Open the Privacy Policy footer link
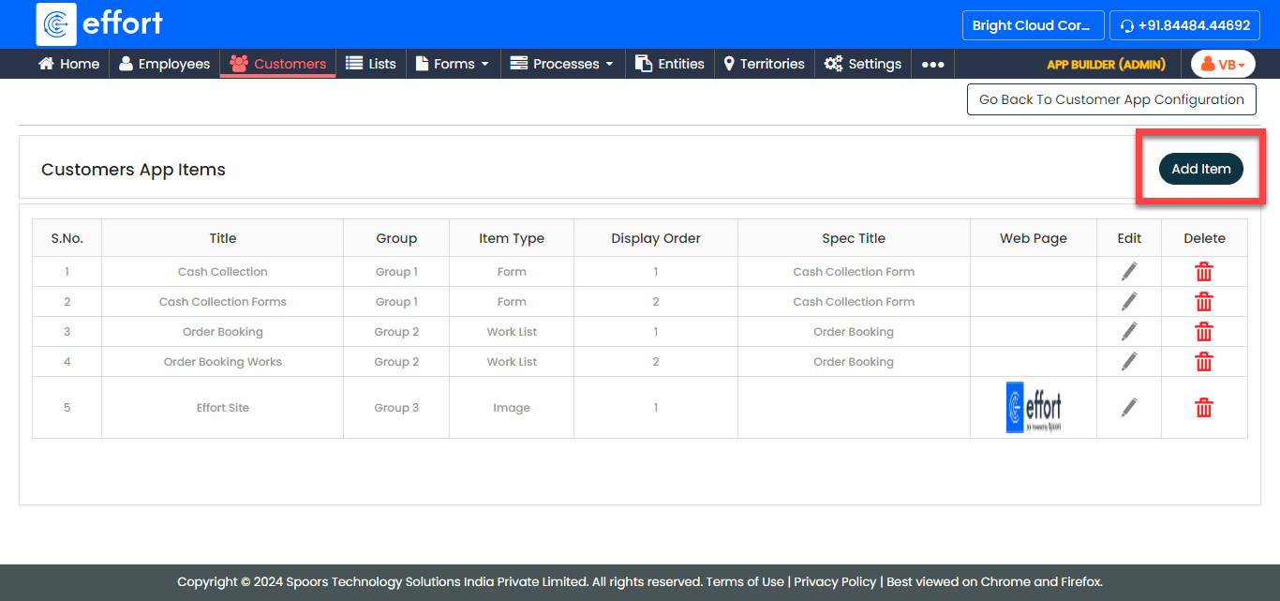The image size is (1280, 601). click(x=835, y=581)
